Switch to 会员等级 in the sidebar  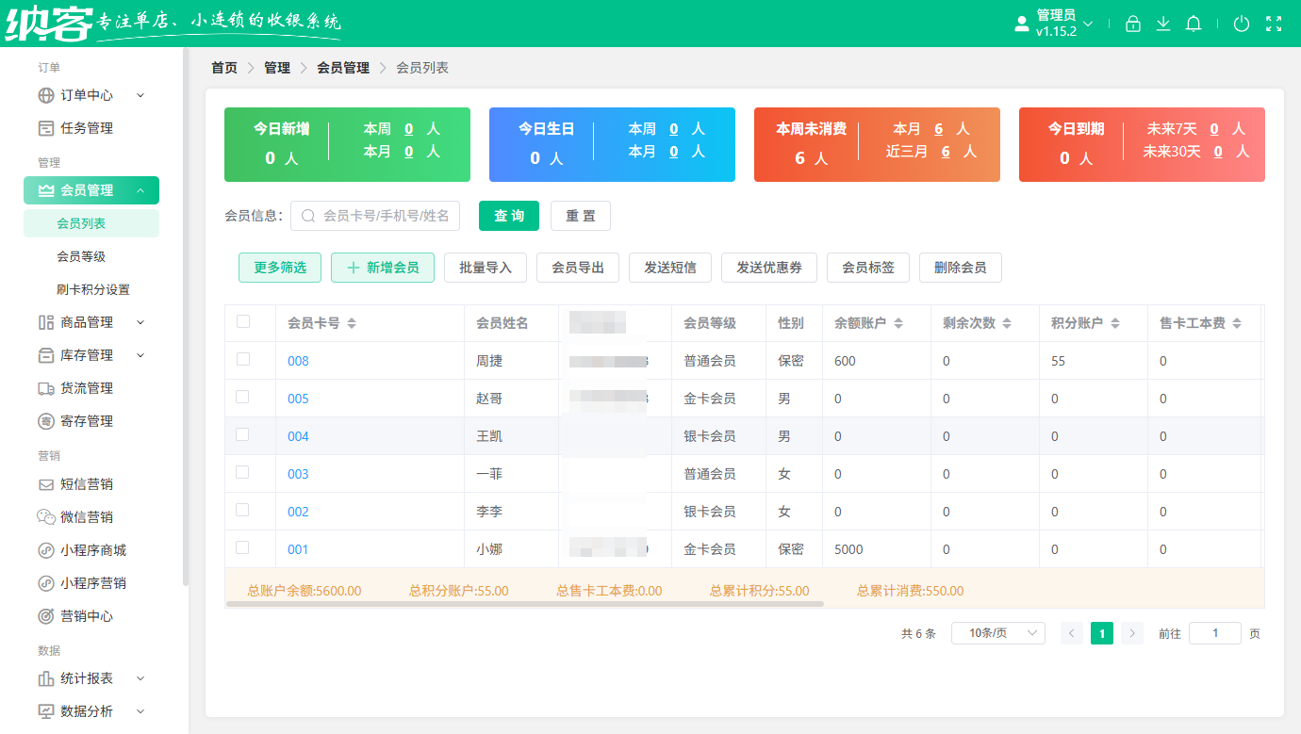[x=91, y=255]
